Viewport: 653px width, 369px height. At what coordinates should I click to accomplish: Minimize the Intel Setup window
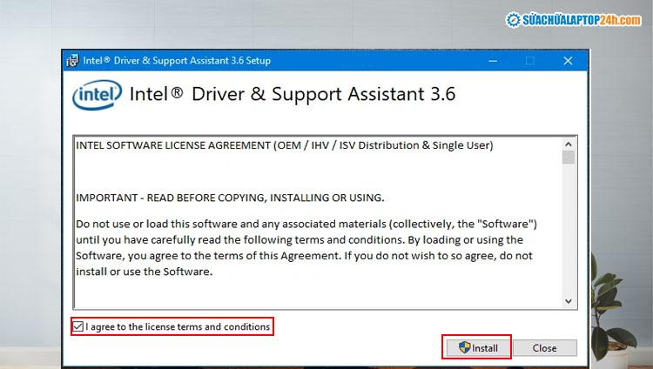click(x=493, y=61)
